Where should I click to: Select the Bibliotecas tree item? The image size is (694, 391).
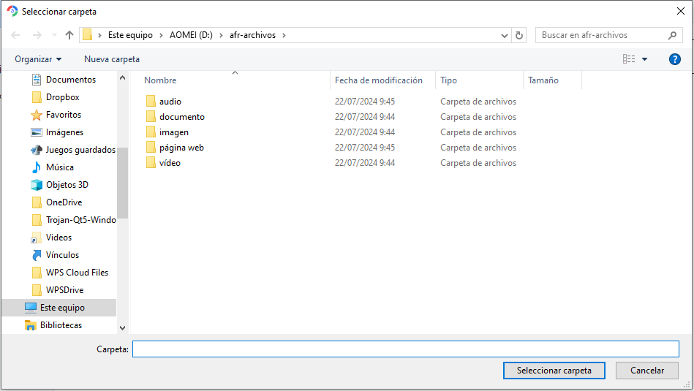point(61,325)
